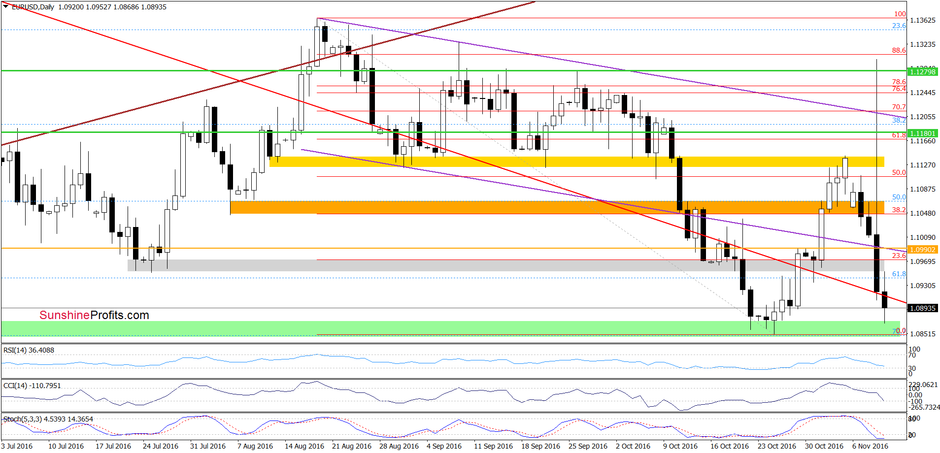The width and height of the screenshot is (940, 453).
Task: Click the 1.12445 price axis value
Action: [x=923, y=93]
